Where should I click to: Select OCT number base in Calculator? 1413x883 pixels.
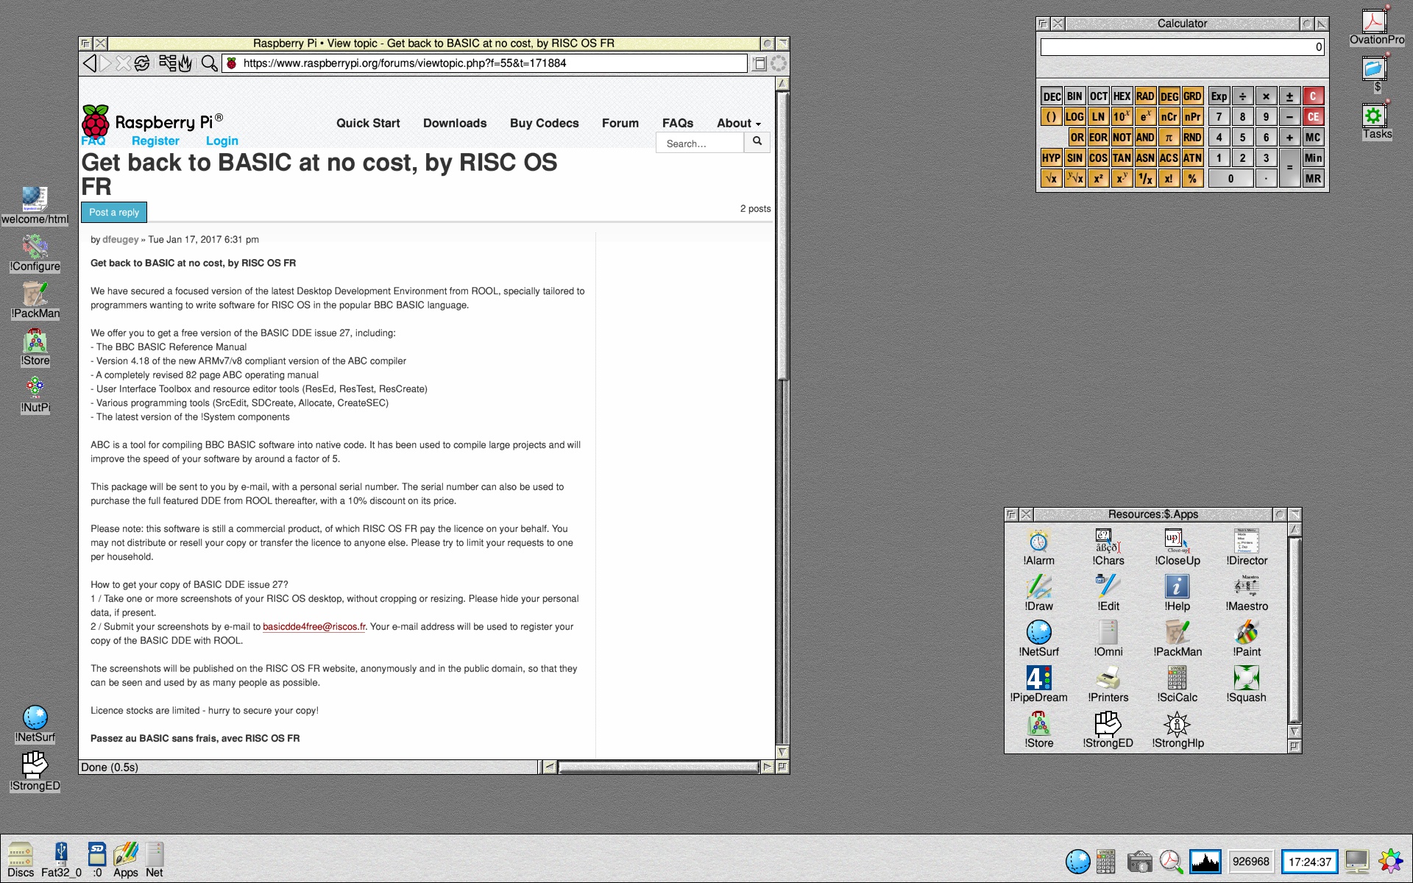pos(1098,96)
